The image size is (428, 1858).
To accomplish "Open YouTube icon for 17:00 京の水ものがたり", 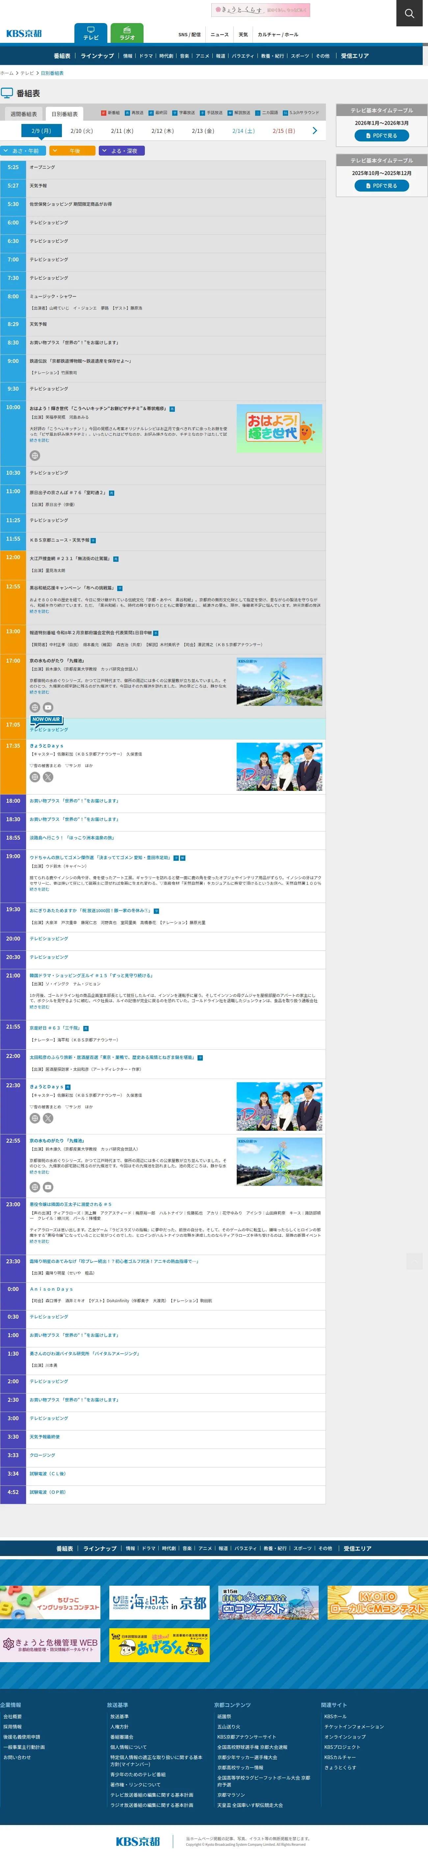I will (47, 707).
